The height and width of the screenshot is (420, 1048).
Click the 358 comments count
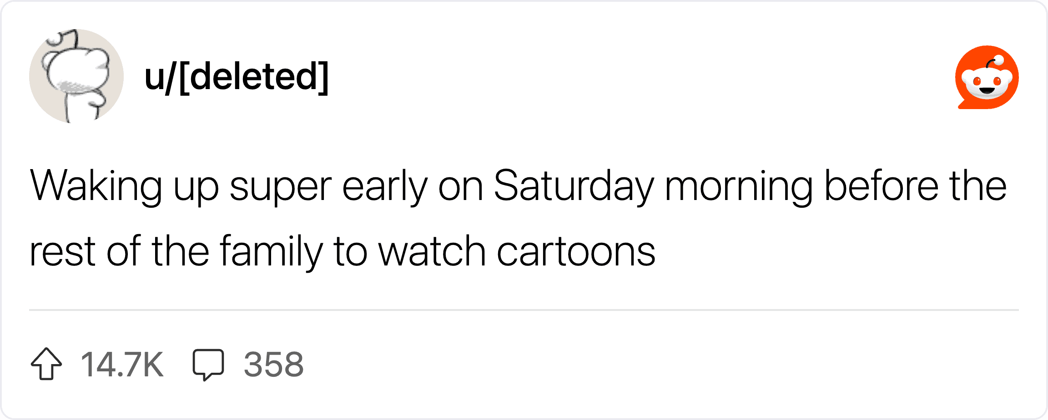coord(273,365)
